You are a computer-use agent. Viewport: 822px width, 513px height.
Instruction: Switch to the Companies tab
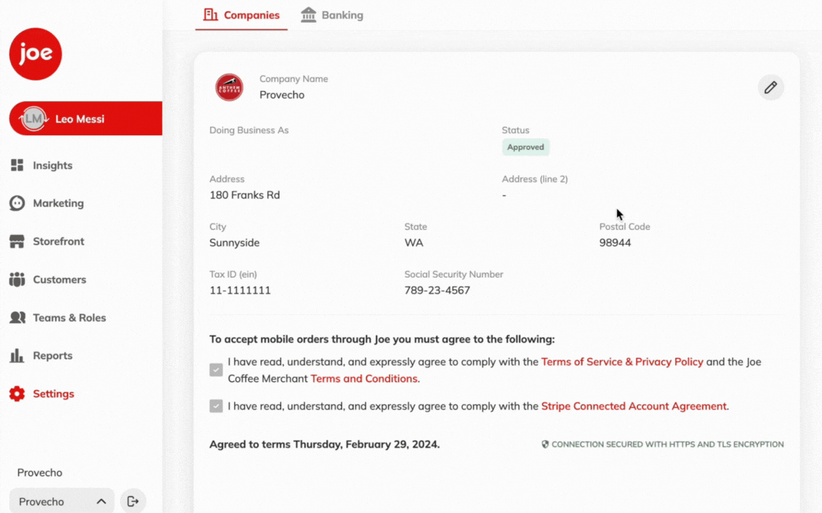coord(241,15)
